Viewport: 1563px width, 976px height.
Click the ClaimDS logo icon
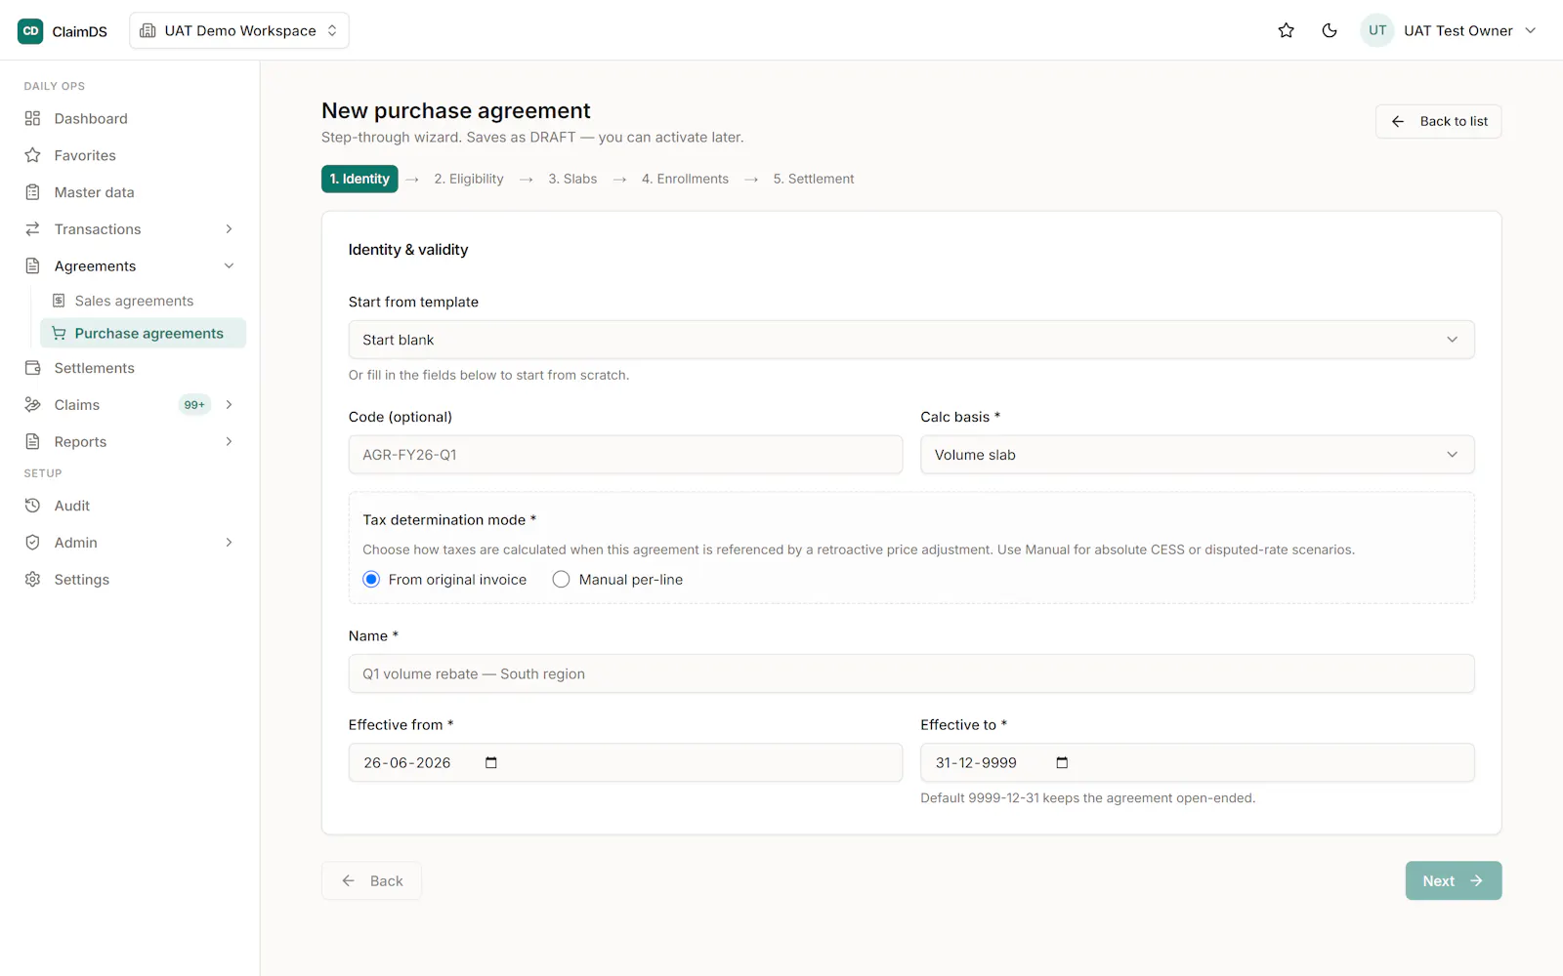click(x=30, y=31)
